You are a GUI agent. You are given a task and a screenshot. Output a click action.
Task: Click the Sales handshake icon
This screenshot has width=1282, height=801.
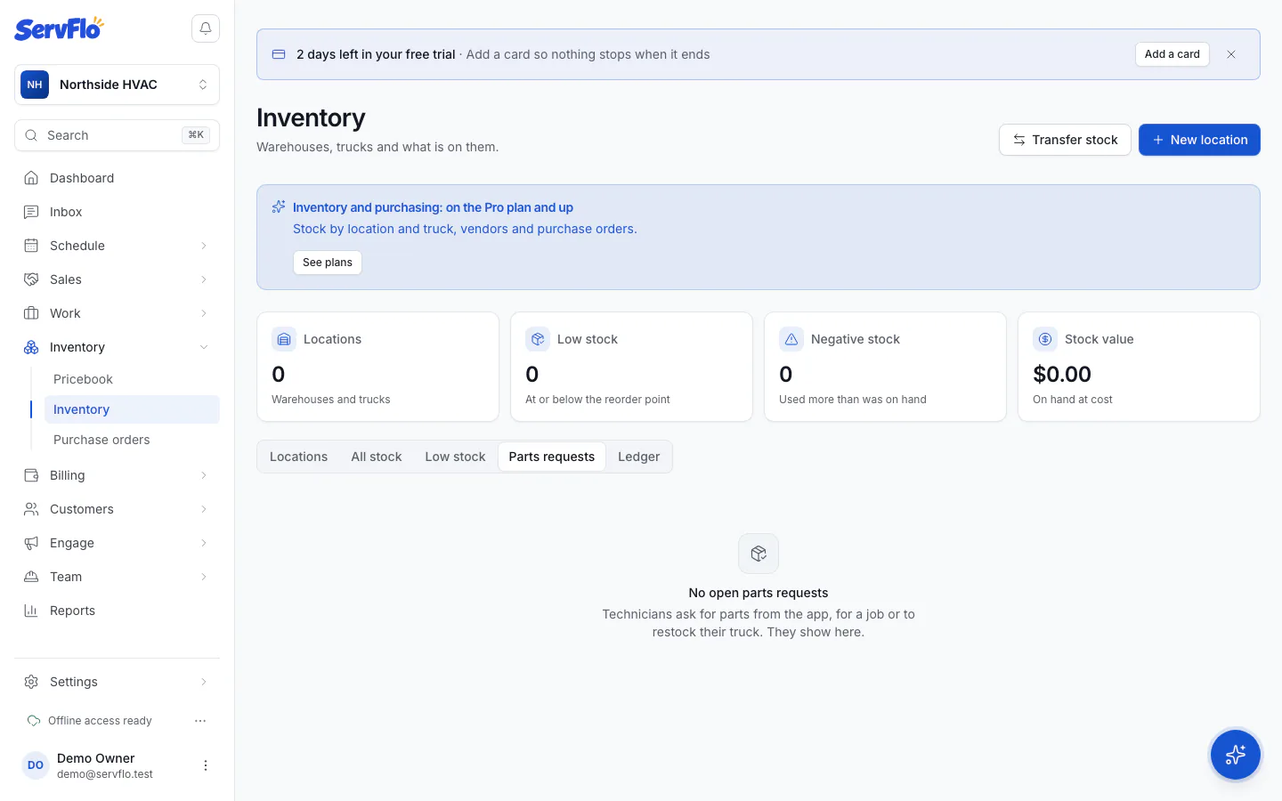31,279
